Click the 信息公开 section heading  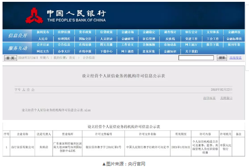click(18, 36)
